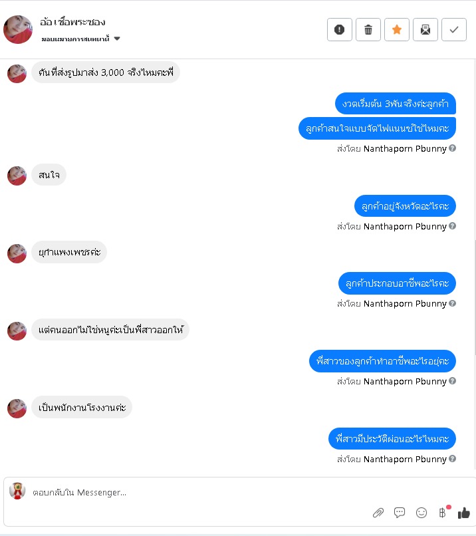
Task: Send a thumbs-up like
Action: (463, 513)
